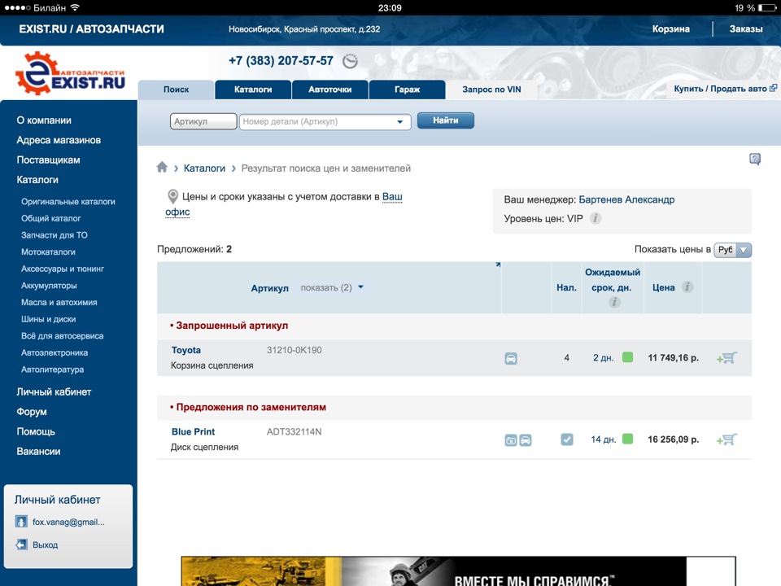Open Личный кабинет in the sidebar menu

point(54,391)
